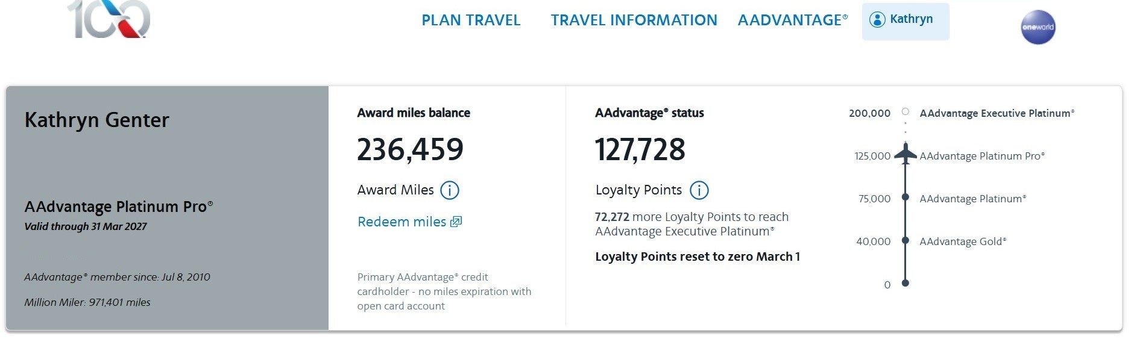Click the airplane progress marker icon
The image size is (1131, 342).
905,154
